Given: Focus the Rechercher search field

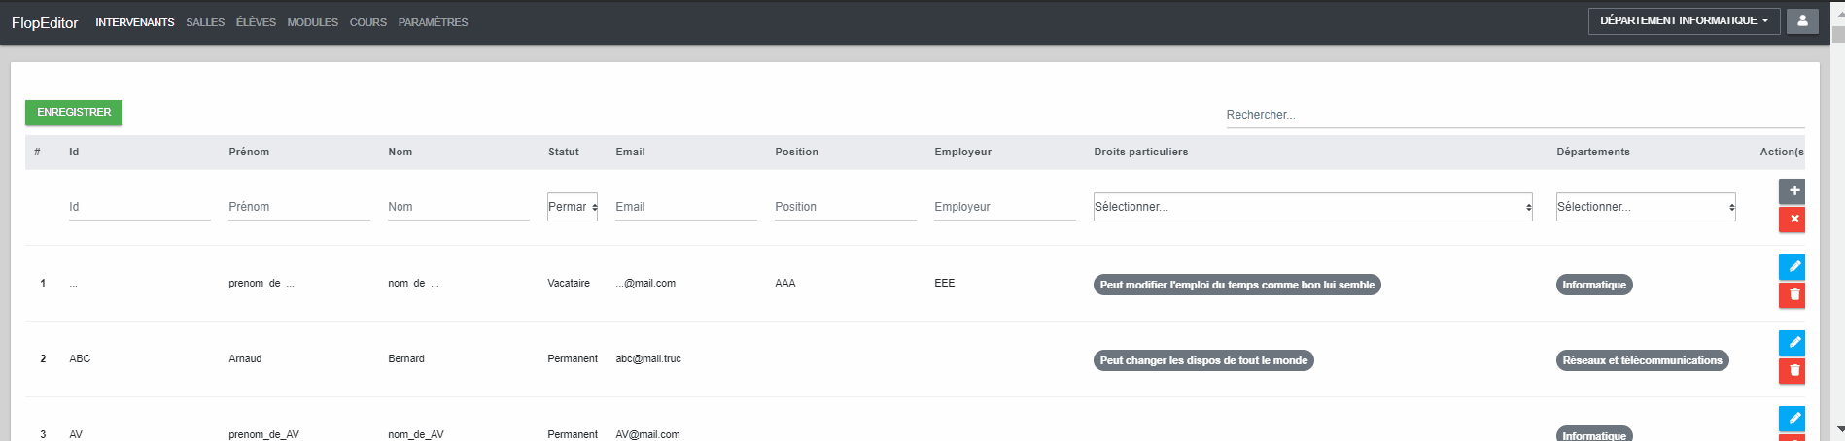Looking at the screenshot, I should [x=1515, y=115].
